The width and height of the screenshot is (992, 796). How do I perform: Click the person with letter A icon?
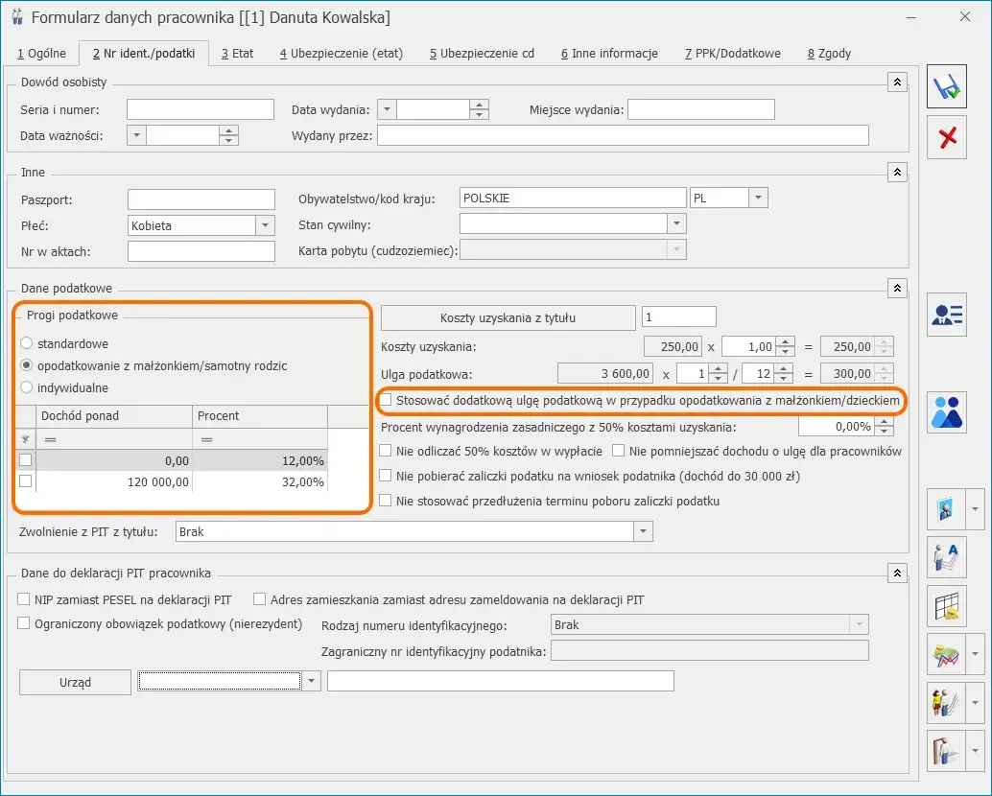click(947, 557)
